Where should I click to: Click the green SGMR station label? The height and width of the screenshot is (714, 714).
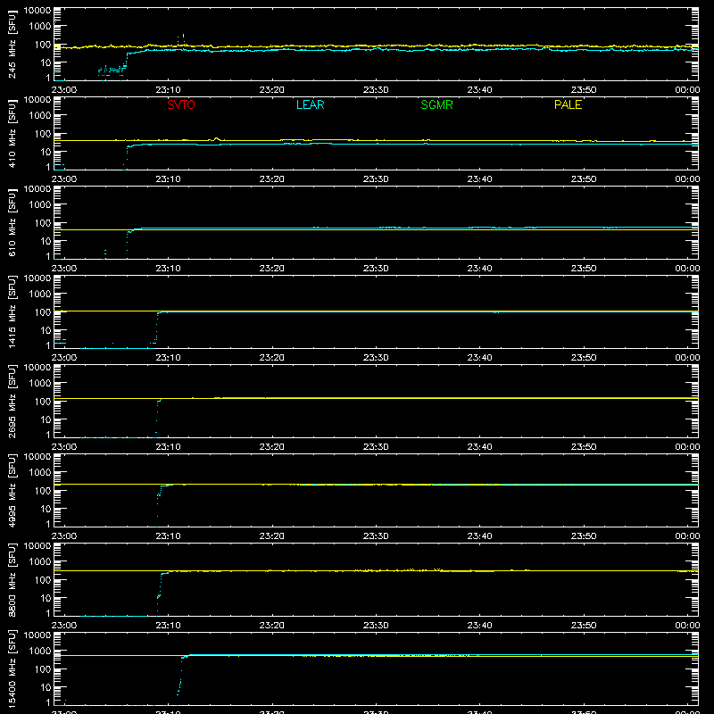tap(436, 104)
